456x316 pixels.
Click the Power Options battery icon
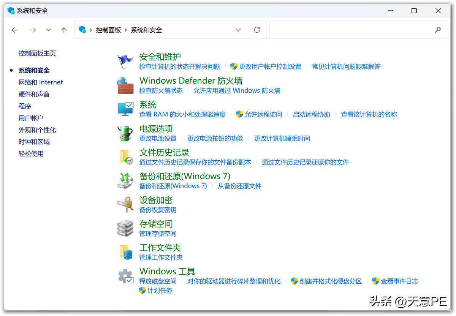[x=125, y=133]
